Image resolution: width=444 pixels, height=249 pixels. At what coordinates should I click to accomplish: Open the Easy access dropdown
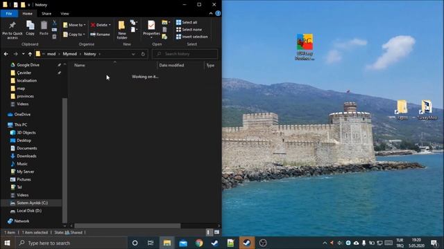(134, 29)
